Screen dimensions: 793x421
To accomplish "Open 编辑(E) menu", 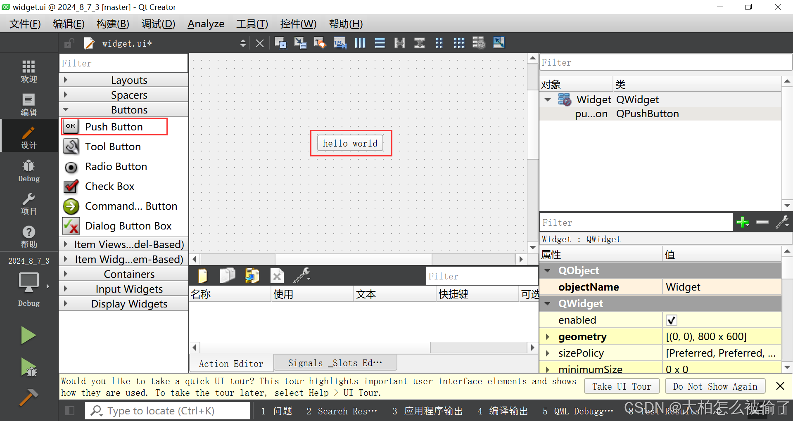I will click(69, 24).
